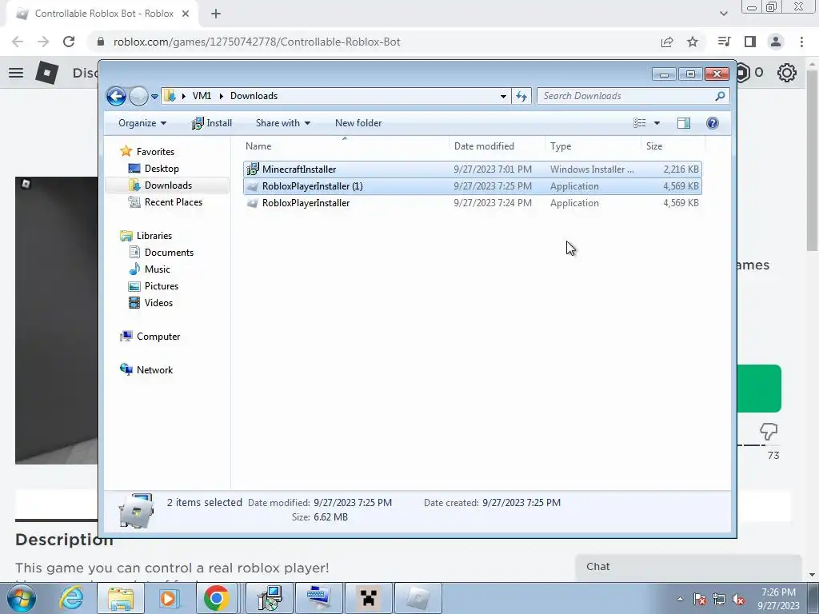Viewport: 819px width, 614px height.
Task: Click the Chrome address bar URL
Action: pos(257,42)
